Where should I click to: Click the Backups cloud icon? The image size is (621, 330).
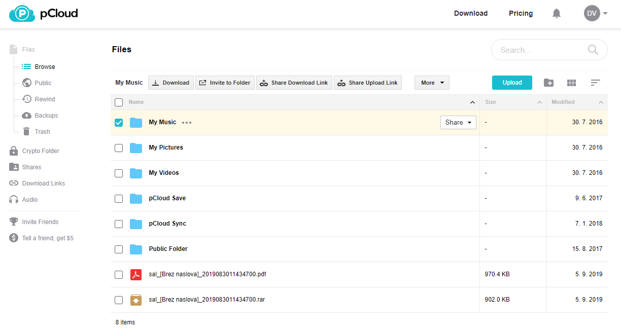pyautogui.click(x=26, y=116)
